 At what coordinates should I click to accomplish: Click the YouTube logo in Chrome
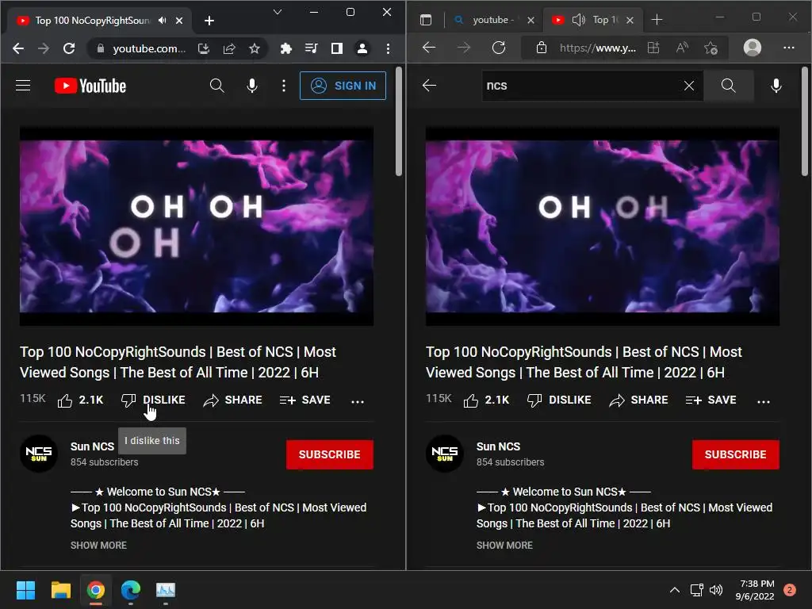pos(90,86)
